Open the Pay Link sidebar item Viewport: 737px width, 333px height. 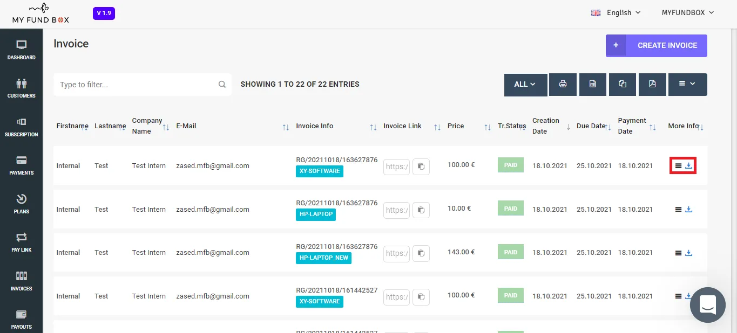22,242
